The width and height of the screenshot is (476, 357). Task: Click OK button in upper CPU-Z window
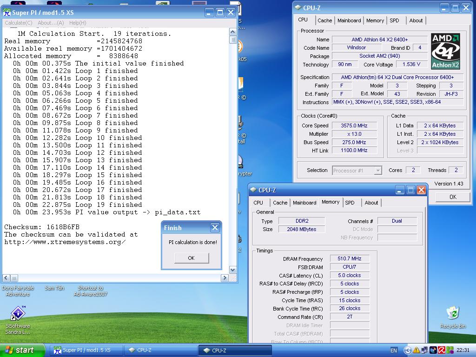[x=453, y=197]
